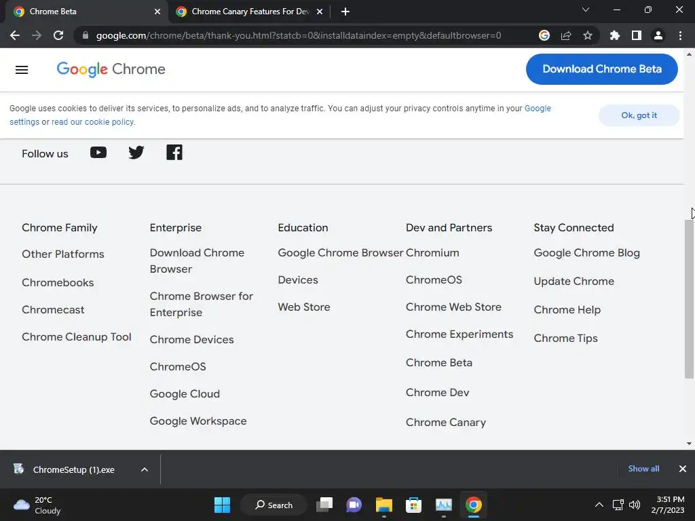Viewport: 695px width, 521px height.
Task: Close the Chrome Canary Features tab
Action: click(x=320, y=12)
